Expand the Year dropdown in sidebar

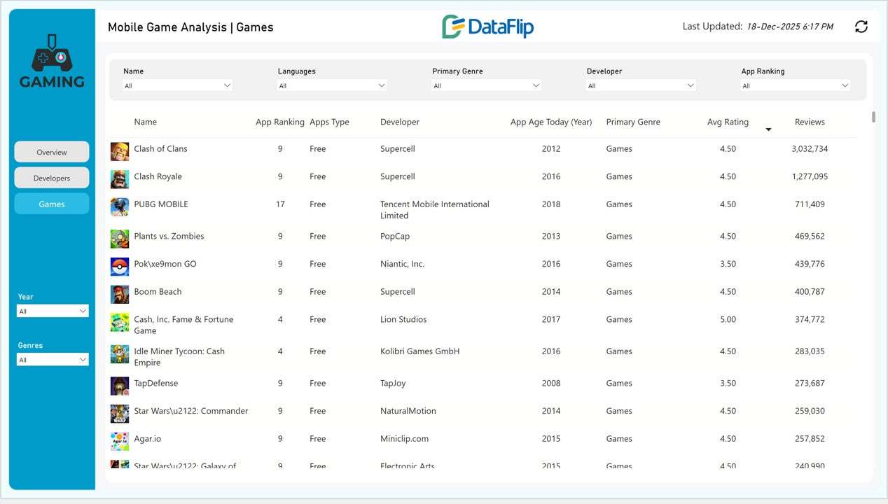pos(53,311)
